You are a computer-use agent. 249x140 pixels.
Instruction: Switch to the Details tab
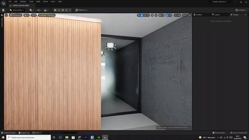234,15
